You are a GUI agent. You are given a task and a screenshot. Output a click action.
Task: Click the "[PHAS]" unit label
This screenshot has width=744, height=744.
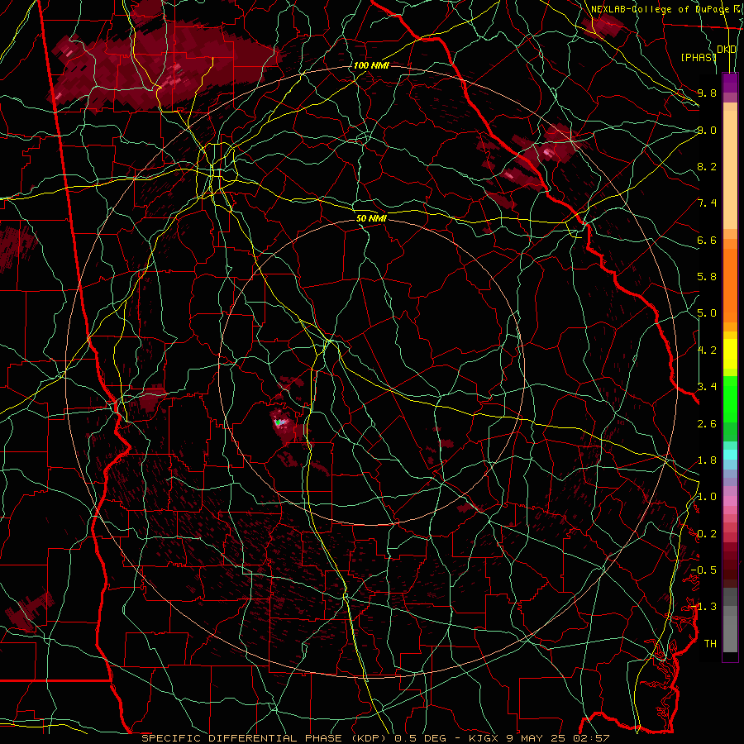699,57
